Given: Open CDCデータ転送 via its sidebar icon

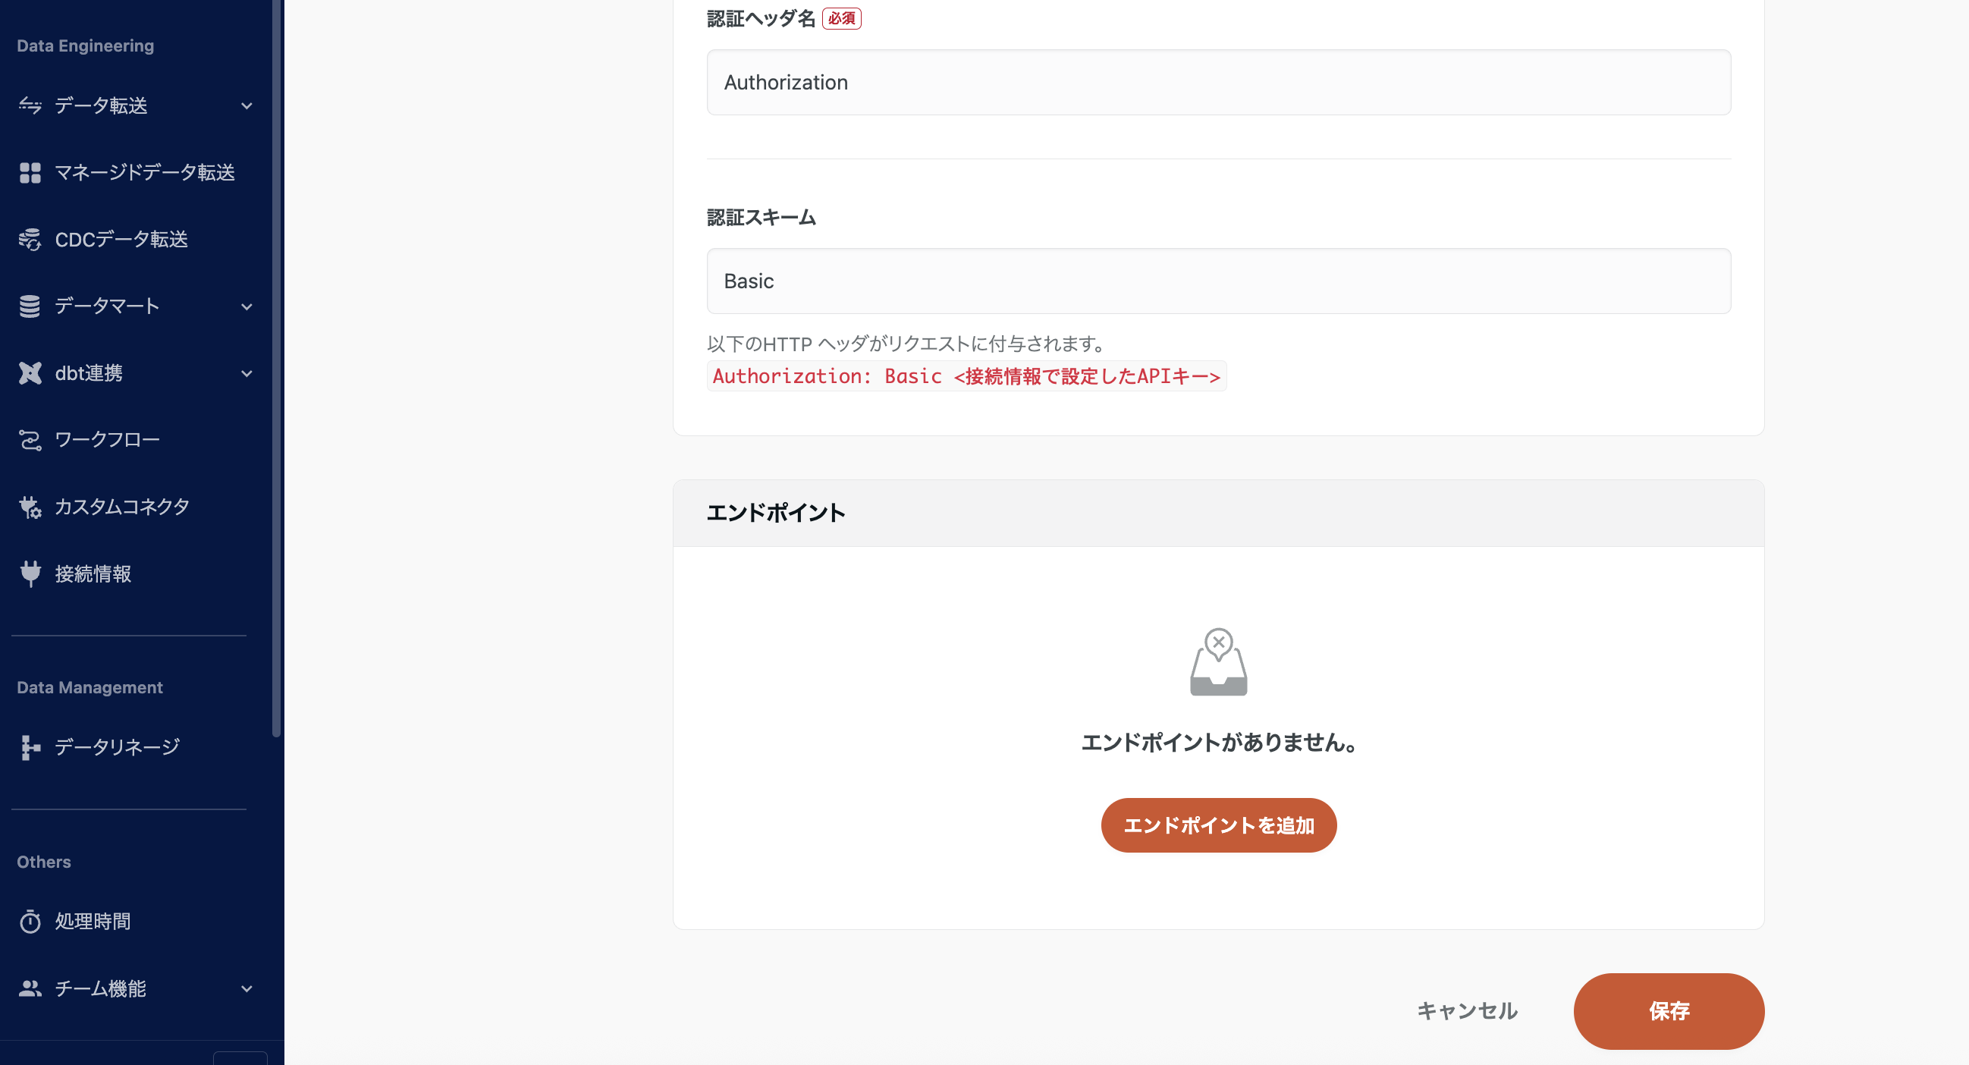Looking at the screenshot, I should (x=30, y=239).
